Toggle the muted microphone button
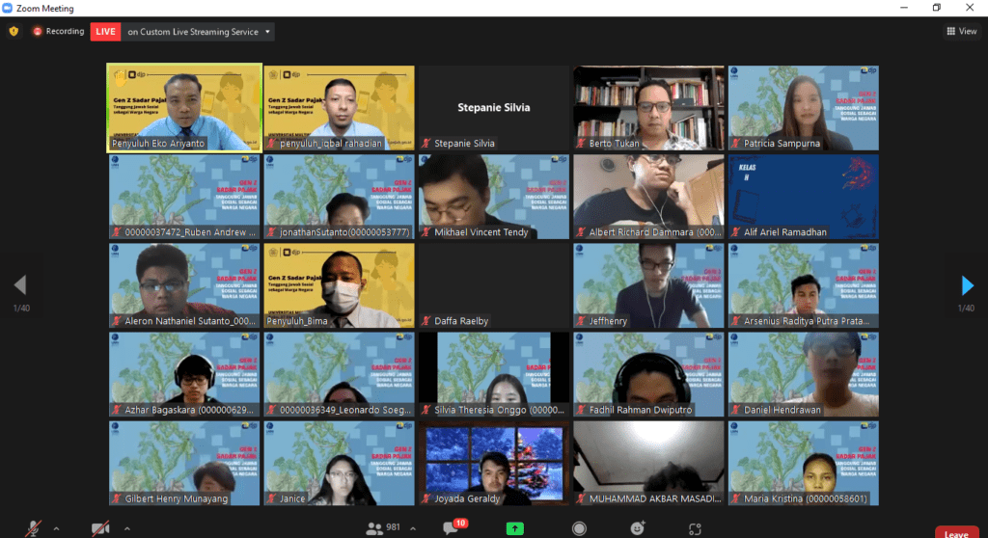Screen dimensions: 988x538 [34, 528]
